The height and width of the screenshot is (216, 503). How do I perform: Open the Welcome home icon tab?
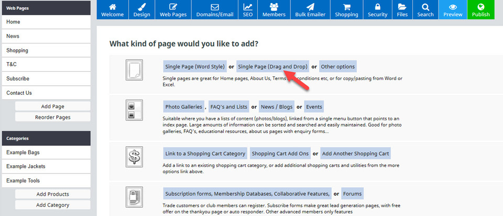112,9
